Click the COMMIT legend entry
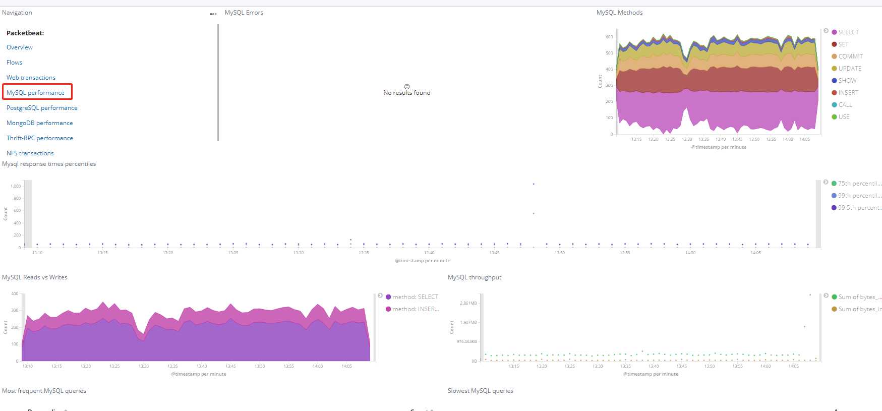Viewport: 882px width, 411px height. 847,56
